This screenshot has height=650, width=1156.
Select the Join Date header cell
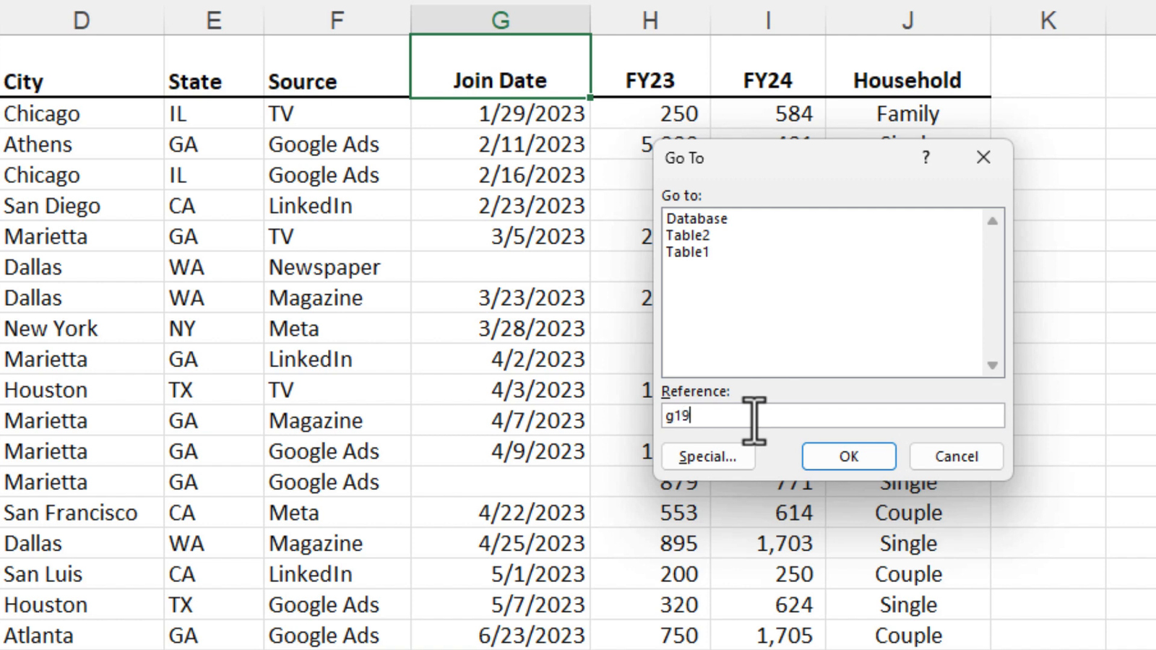click(500, 80)
